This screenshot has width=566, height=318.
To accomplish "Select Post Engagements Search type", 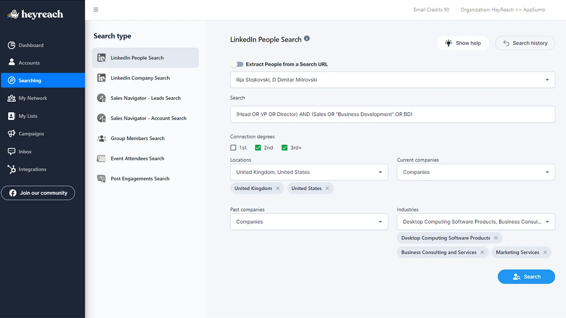I will [145, 179].
